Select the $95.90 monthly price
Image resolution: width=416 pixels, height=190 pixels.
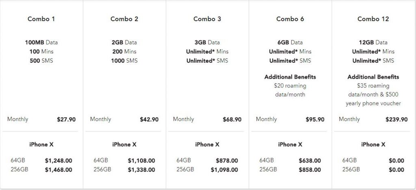315,120
